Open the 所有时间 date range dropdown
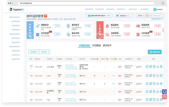 click(122, 16)
